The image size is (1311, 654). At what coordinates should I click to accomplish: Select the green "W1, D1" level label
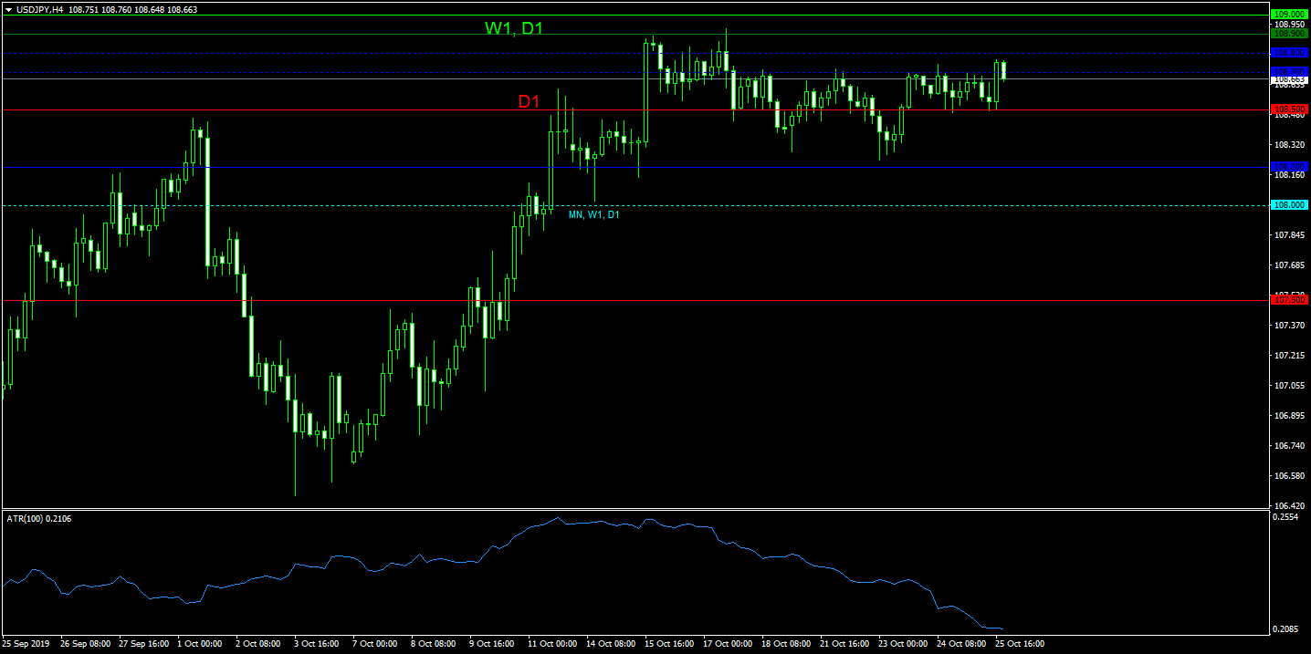click(x=514, y=28)
